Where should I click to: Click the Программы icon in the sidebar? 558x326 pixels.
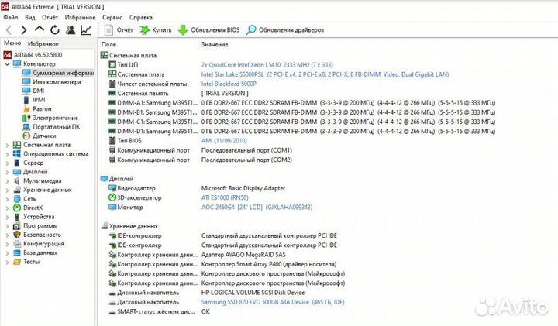click(17, 226)
